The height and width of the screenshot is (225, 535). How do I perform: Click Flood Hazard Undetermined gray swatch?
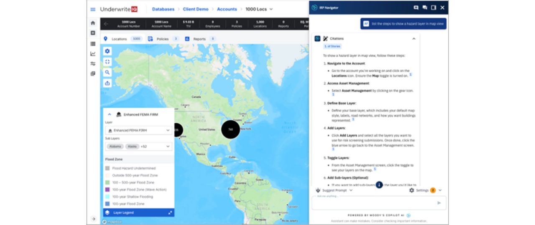pyautogui.click(x=107, y=168)
